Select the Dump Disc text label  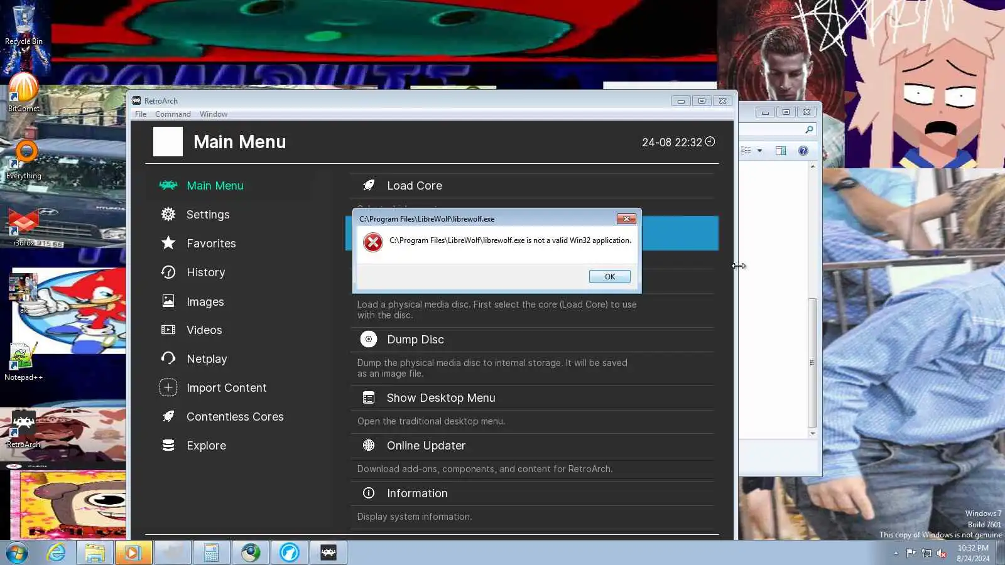[415, 340]
